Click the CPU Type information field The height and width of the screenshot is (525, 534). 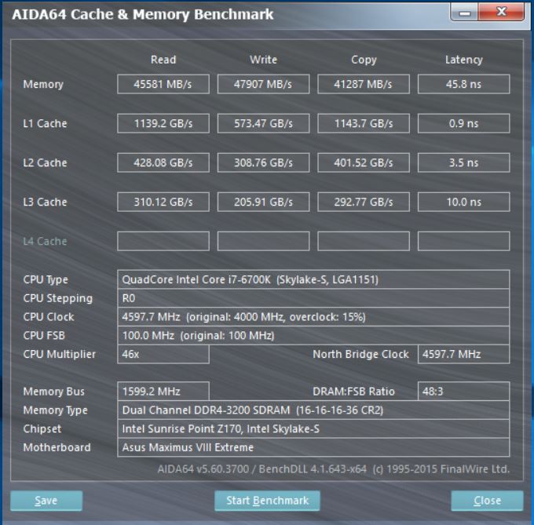(x=313, y=279)
